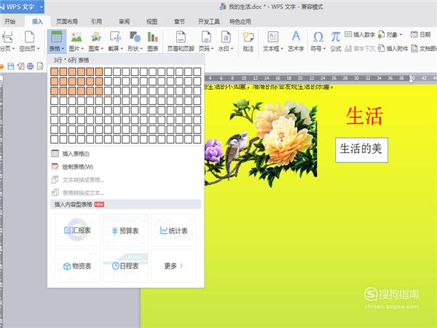Viewport: 437px width, 328px height.
Task: Add a 水印 watermark
Action: [x=226, y=42]
